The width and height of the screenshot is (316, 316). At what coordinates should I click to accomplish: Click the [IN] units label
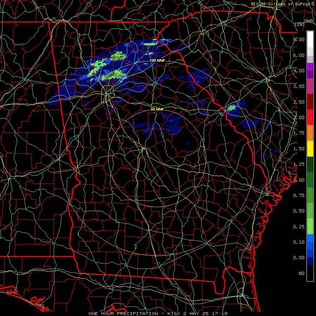300,24
